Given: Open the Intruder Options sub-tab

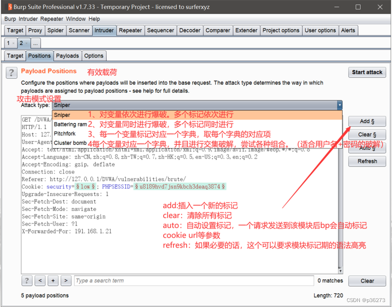Looking at the screenshot, I should pyautogui.click(x=94, y=56).
